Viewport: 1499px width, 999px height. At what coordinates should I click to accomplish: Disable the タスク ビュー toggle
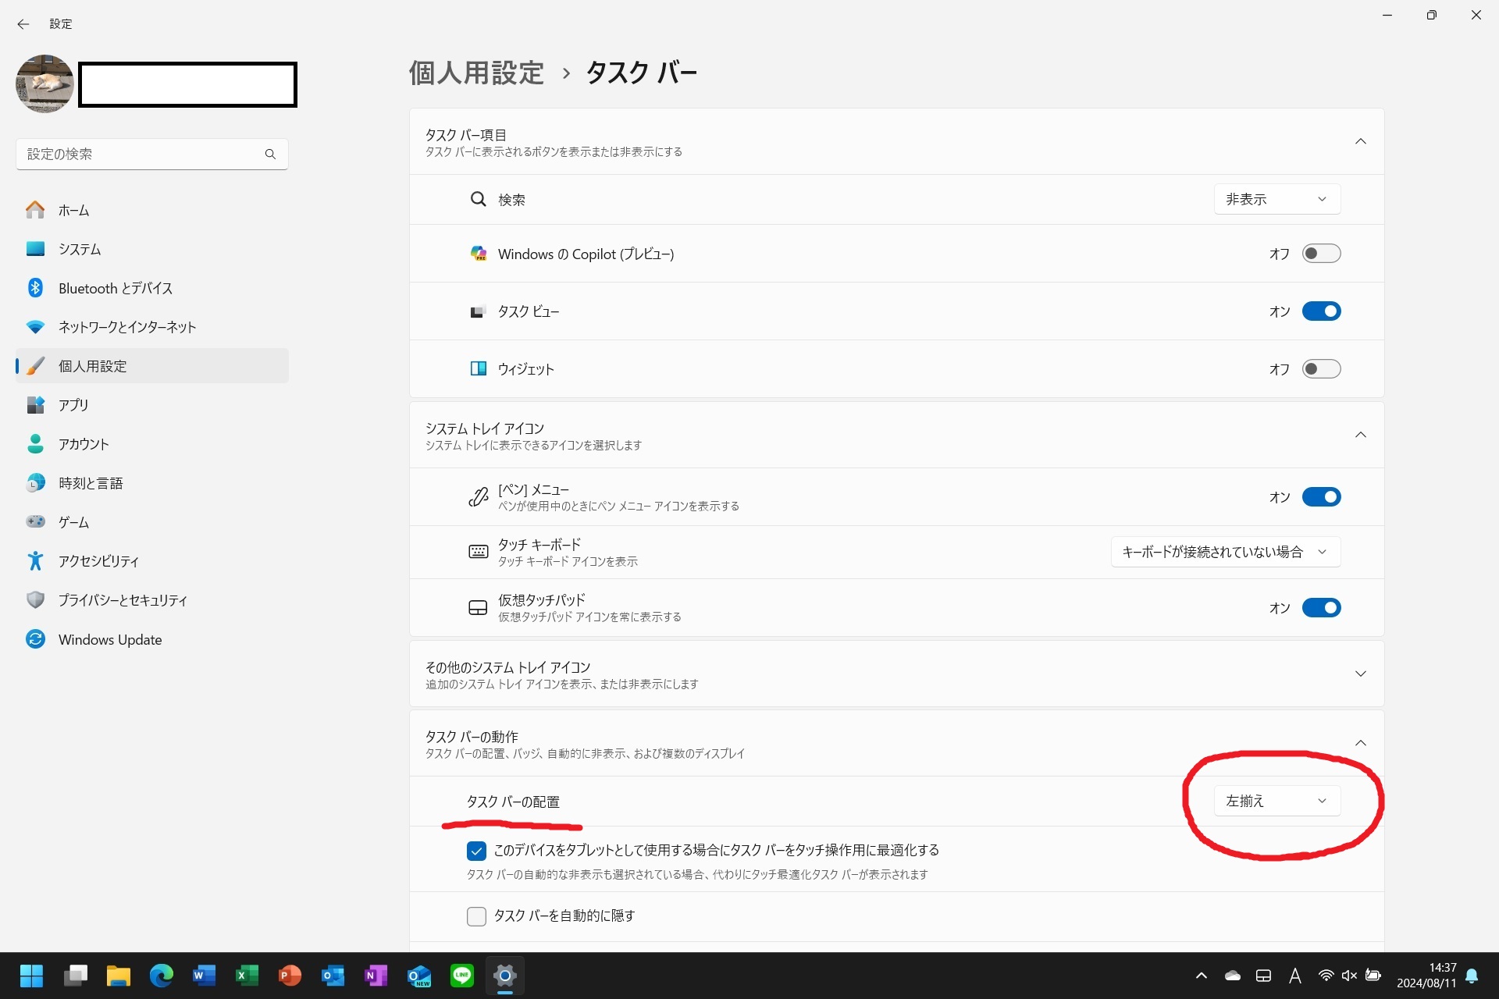[x=1321, y=311]
